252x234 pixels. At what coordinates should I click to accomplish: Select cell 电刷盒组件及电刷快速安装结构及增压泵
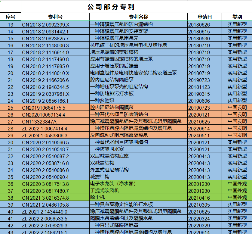tap(138, 73)
